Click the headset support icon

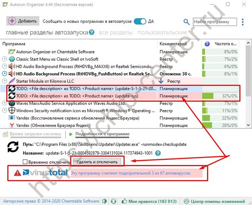click(114, 201)
